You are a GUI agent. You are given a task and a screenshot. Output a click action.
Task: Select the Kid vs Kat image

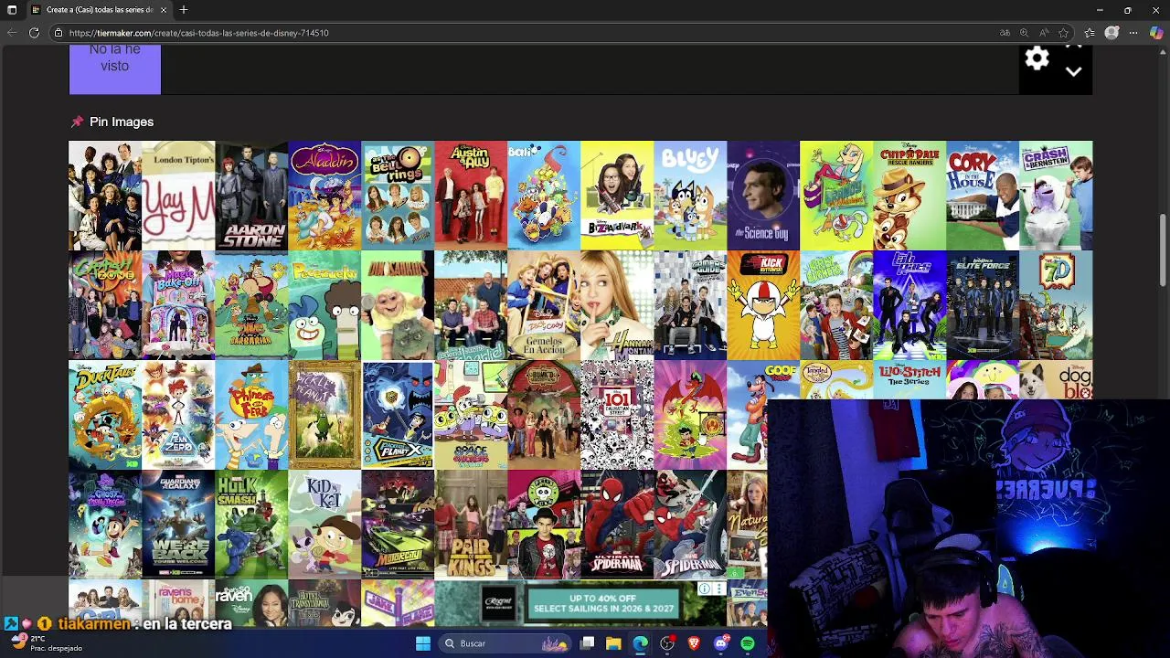point(324,524)
